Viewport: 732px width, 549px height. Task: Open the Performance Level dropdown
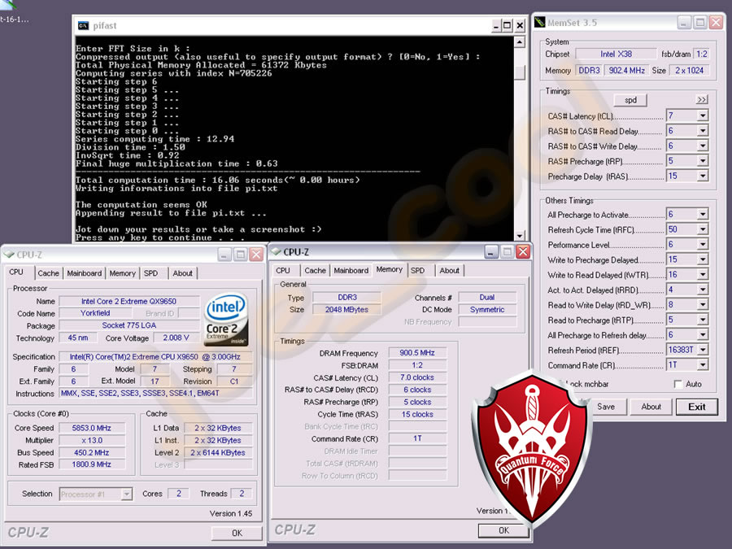(703, 244)
